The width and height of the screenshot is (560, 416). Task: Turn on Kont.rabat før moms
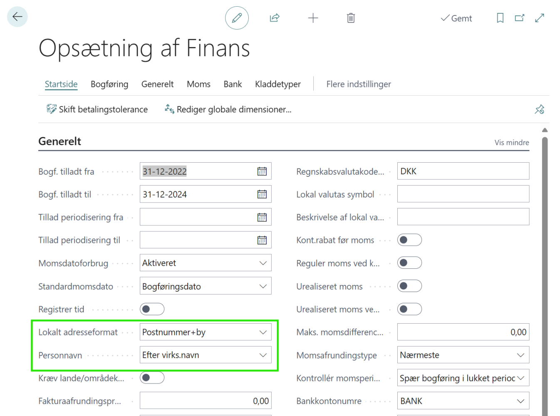pyautogui.click(x=409, y=240)
